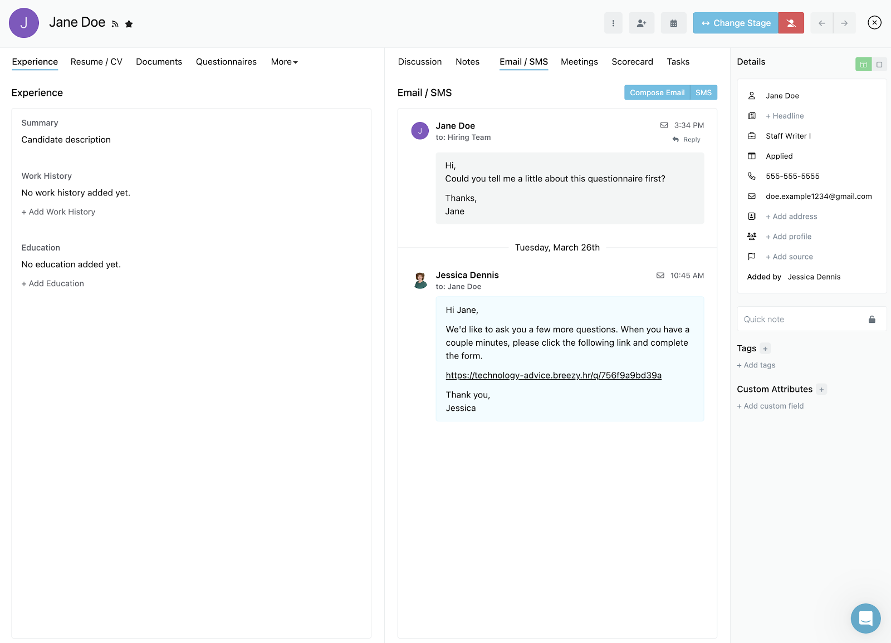Click Jessica Dennis in Added by
891x643 pixels.
pyautogui.click(x=814, y=277)
